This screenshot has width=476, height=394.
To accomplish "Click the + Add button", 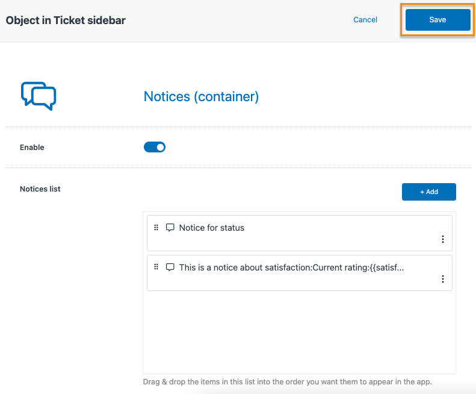I will pyautogui.click(x=428, y=192).
